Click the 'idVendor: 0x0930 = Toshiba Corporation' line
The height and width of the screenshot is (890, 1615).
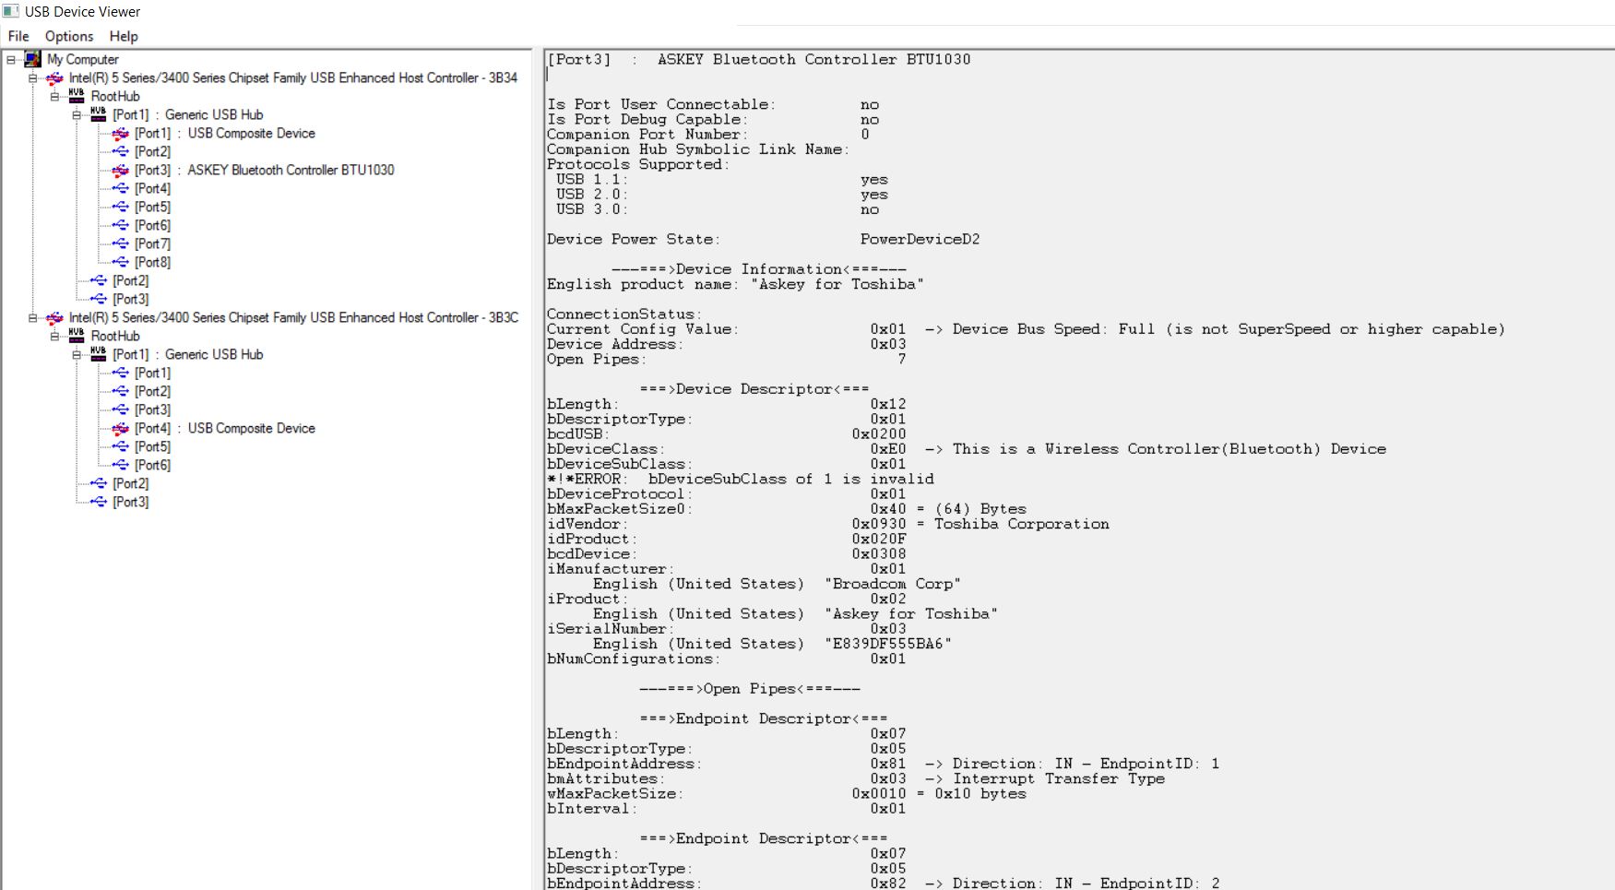(x=827, y=524)
